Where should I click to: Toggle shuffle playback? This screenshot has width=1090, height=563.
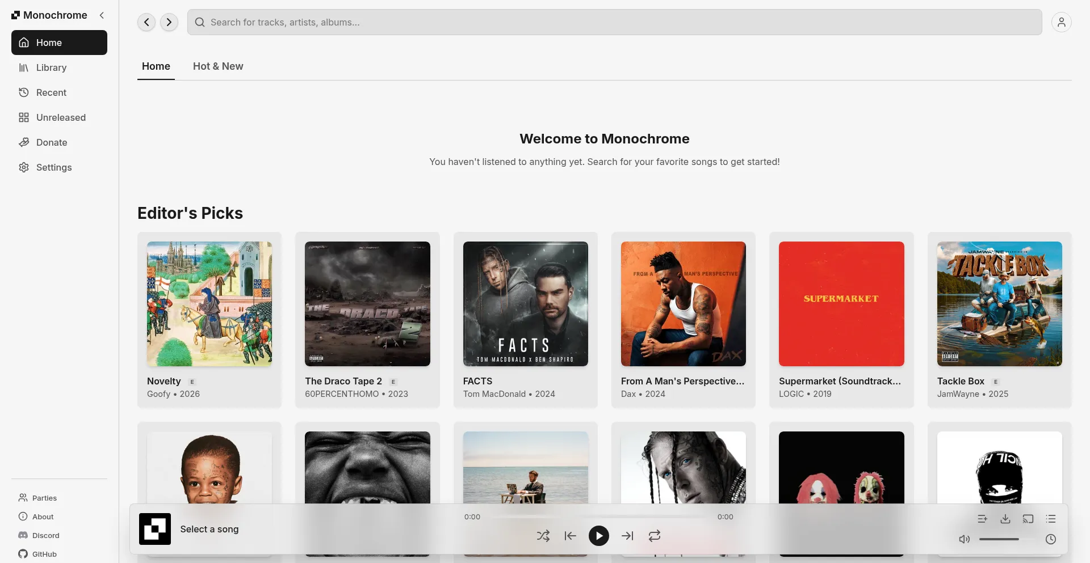click(x=543, y=536)
